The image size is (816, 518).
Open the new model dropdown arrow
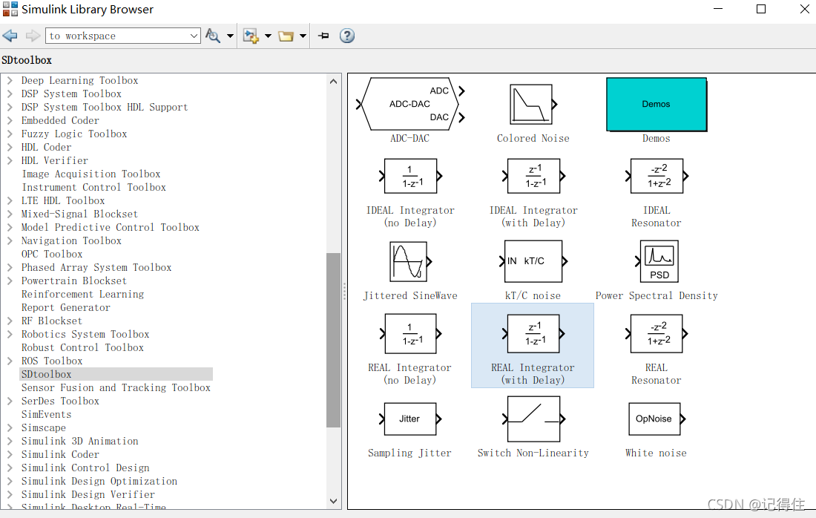tap(268, 36)
